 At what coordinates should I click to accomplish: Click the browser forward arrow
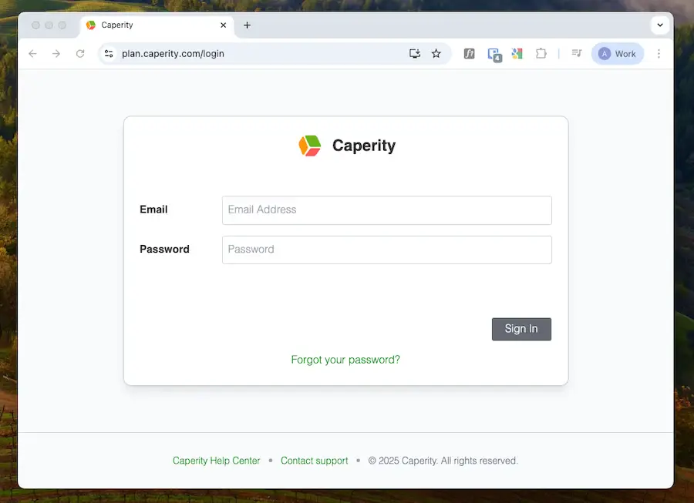click(56, 54)
